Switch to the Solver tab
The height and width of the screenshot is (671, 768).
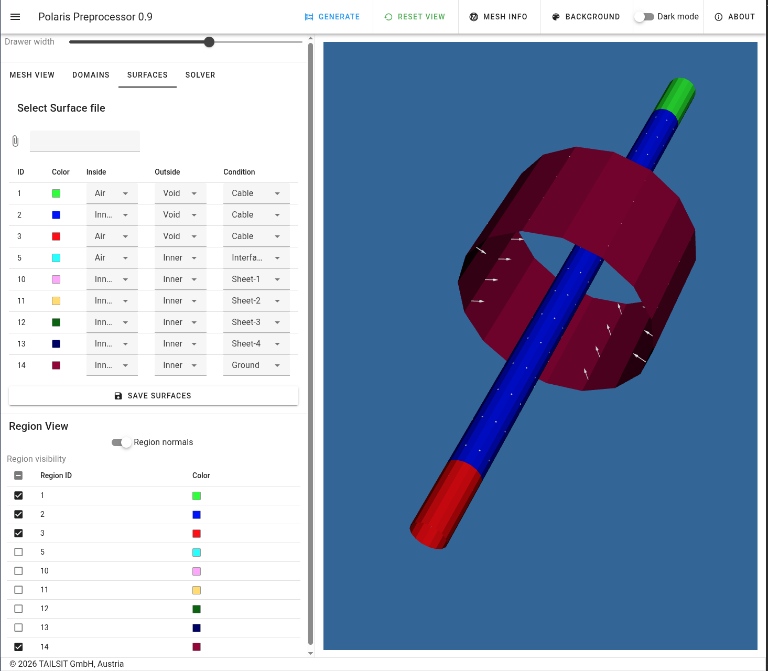200,75
